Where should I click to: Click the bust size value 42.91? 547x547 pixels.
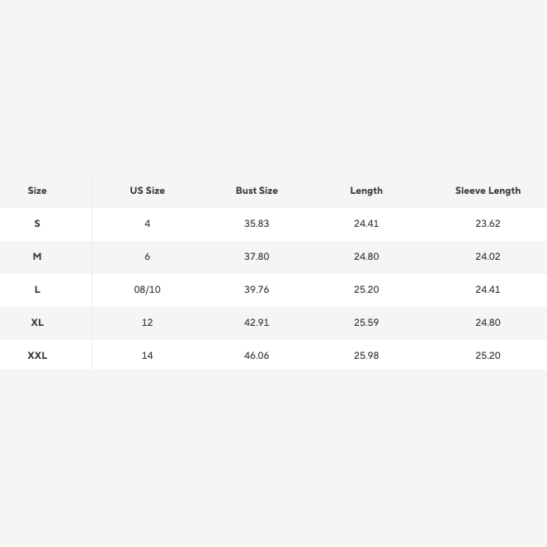point(257,323)
